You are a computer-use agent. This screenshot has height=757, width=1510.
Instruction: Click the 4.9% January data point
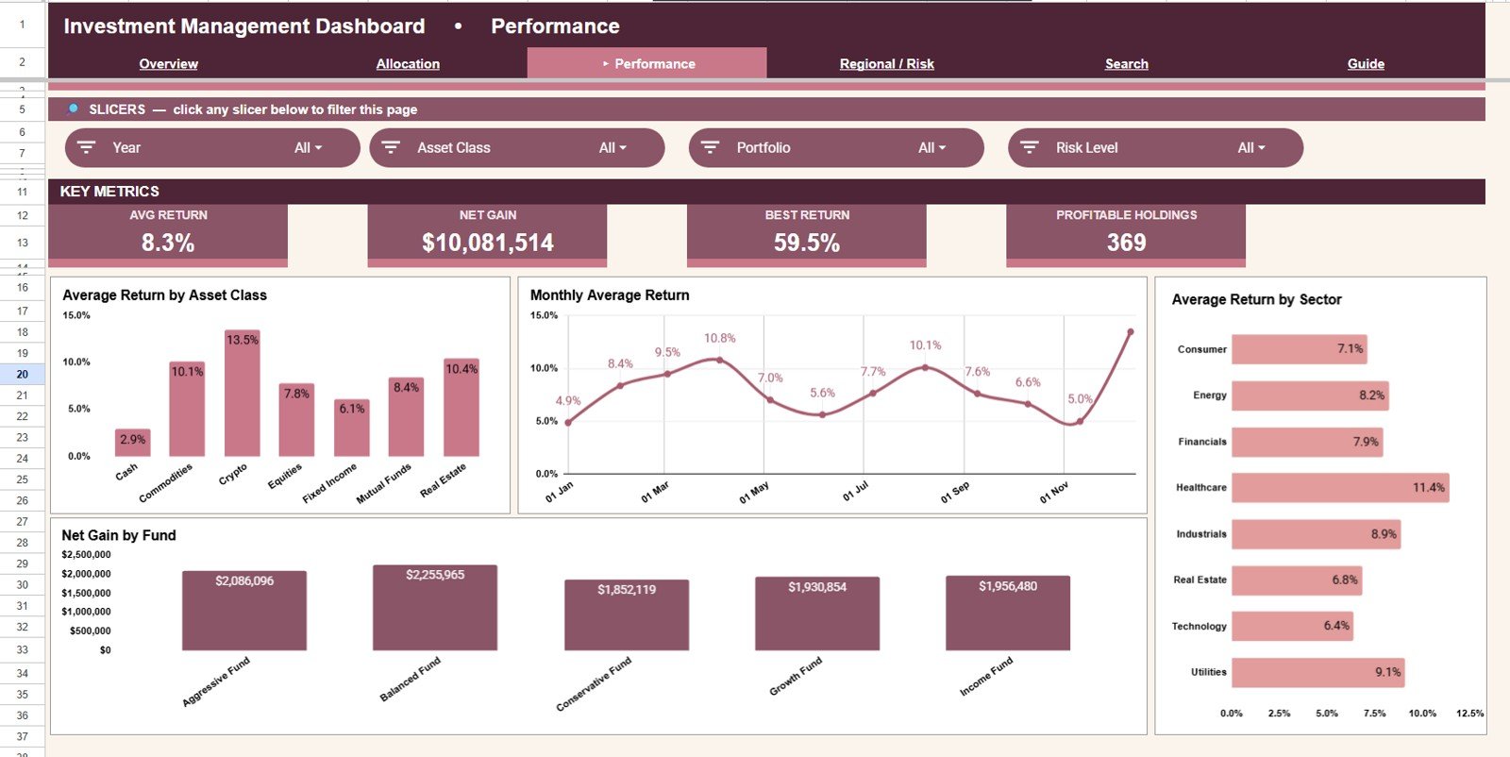tap(567, 422)
